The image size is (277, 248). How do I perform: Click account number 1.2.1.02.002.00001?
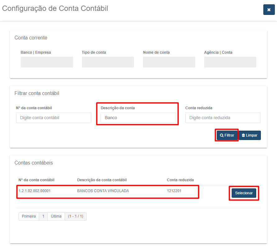35,191
